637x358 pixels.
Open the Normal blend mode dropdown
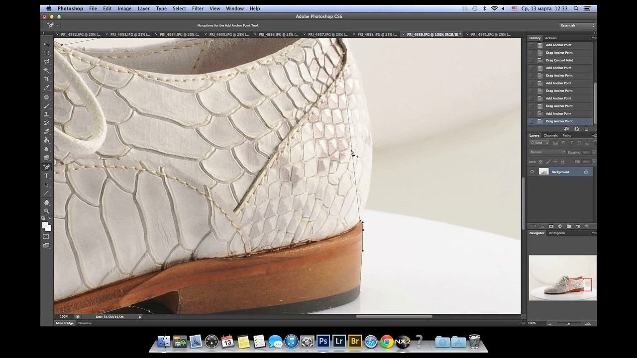pos(547,152)
